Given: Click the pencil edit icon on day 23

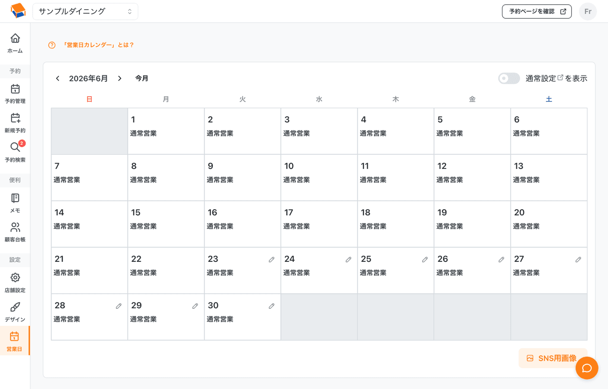Looking at the screenshot, I should click(x=272, y=259).
